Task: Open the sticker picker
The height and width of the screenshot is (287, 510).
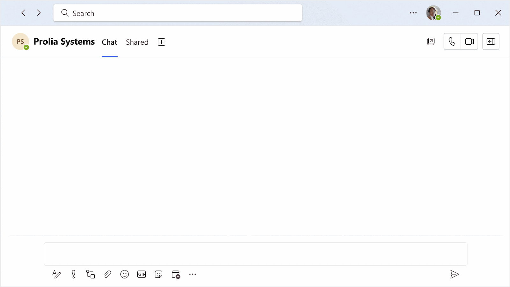Action: [x=158, y=274]
